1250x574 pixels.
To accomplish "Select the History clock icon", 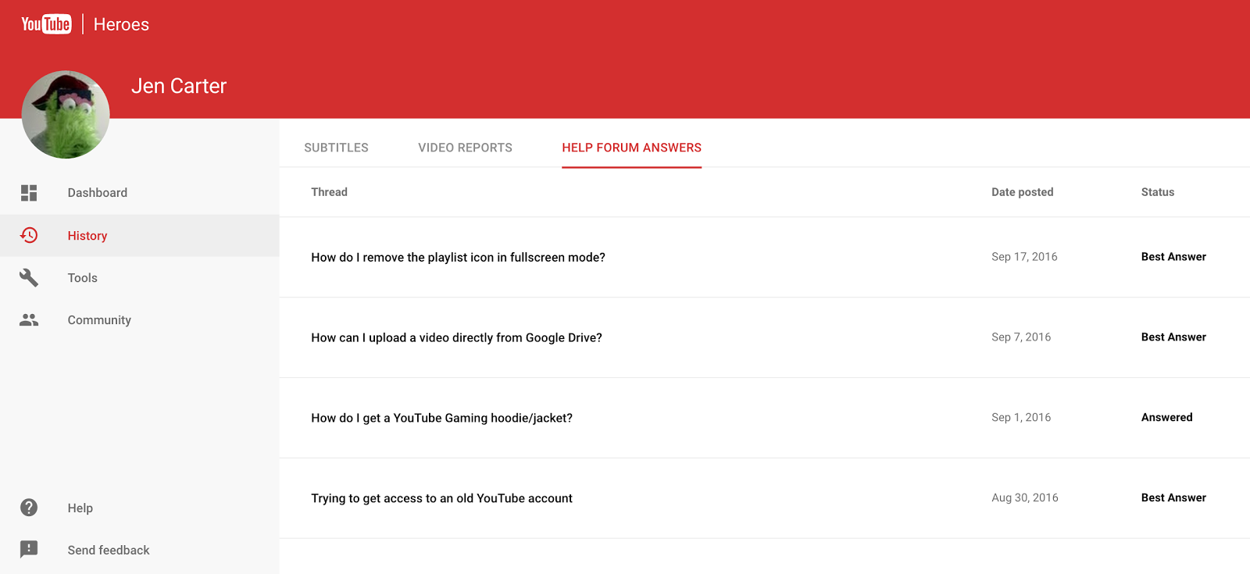I will click(x=29, y=235).
